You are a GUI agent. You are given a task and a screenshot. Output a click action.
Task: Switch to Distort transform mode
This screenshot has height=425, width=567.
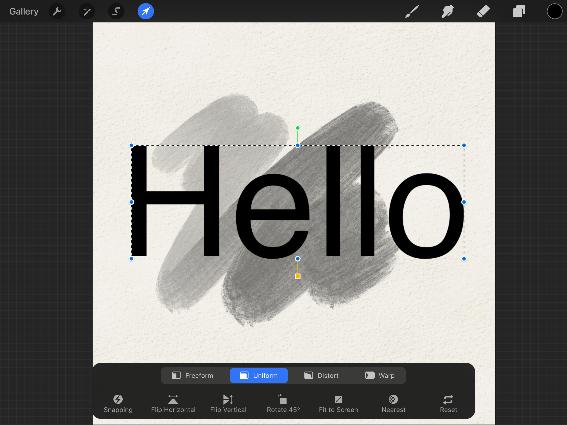[321, 375]
